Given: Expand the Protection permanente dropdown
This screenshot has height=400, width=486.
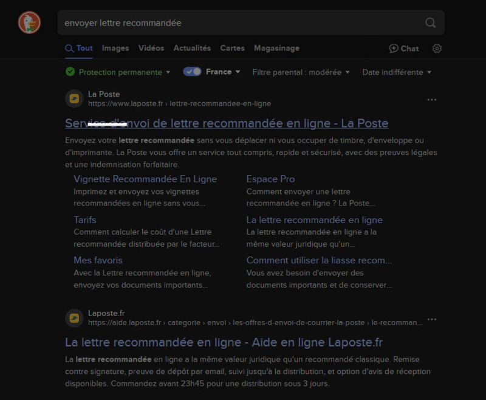Looking at the screenshot, I should [x=124, y=72].
